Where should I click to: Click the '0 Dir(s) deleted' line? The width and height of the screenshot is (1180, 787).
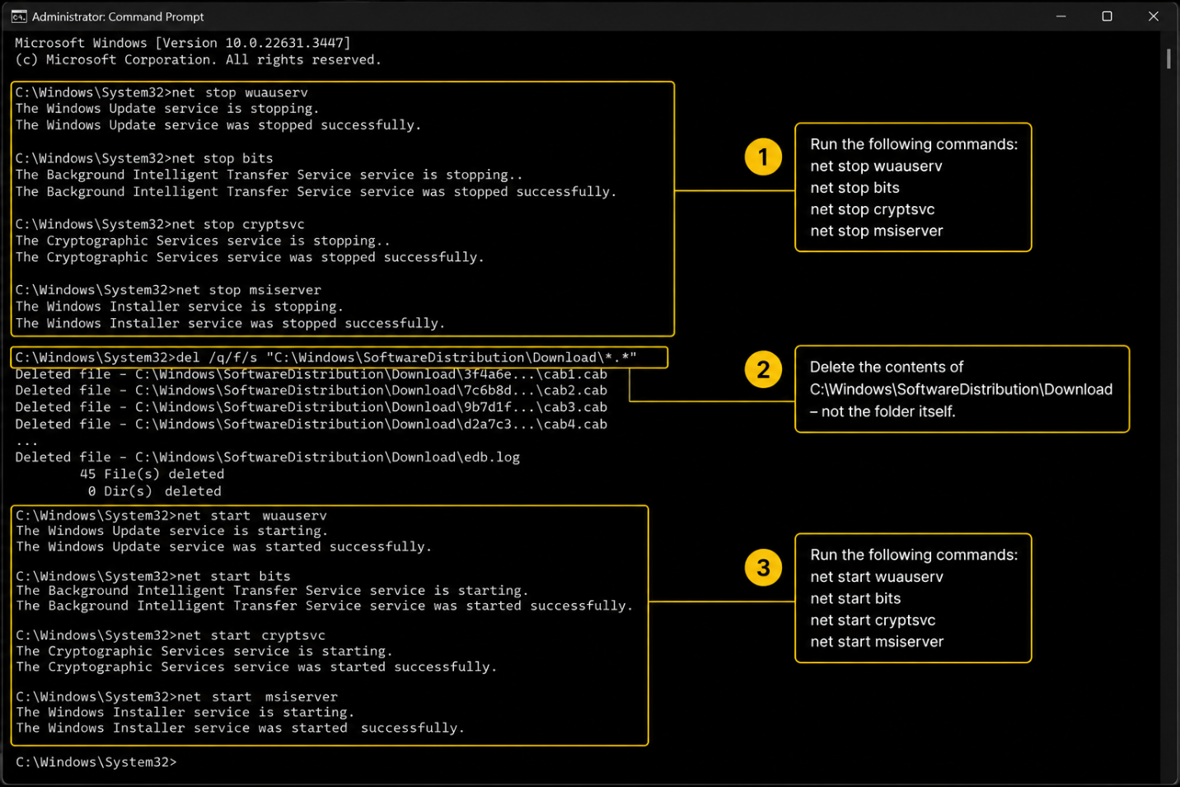[155, 491]
